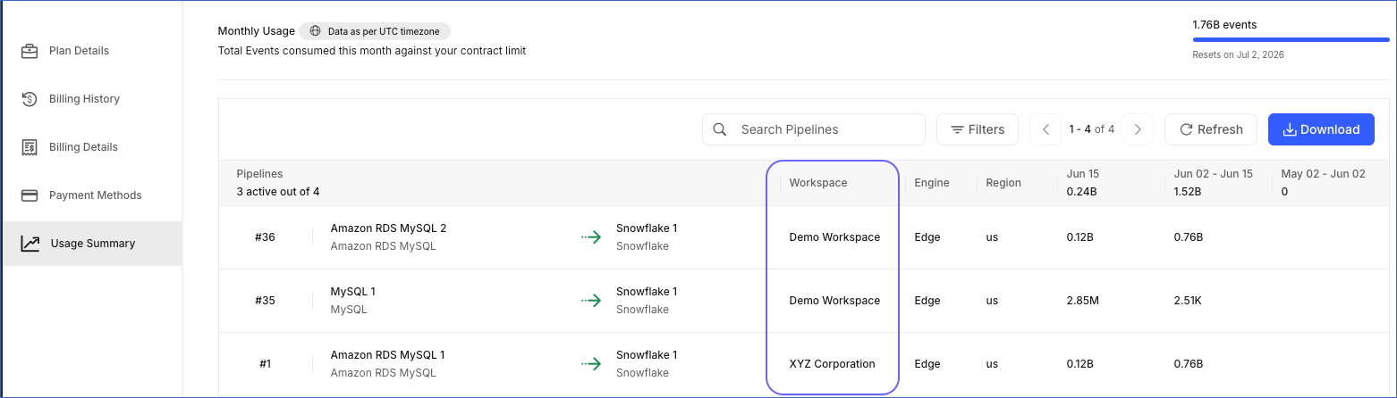Click the May 02 - Jun 02 column header
Image resolution: width=1397 pixels, height=398 pixels.
[x=1324, y=174]
